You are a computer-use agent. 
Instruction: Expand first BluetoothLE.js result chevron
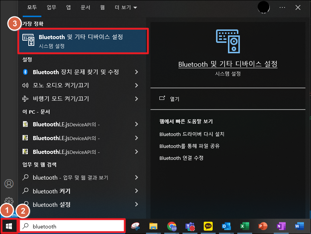136,124
